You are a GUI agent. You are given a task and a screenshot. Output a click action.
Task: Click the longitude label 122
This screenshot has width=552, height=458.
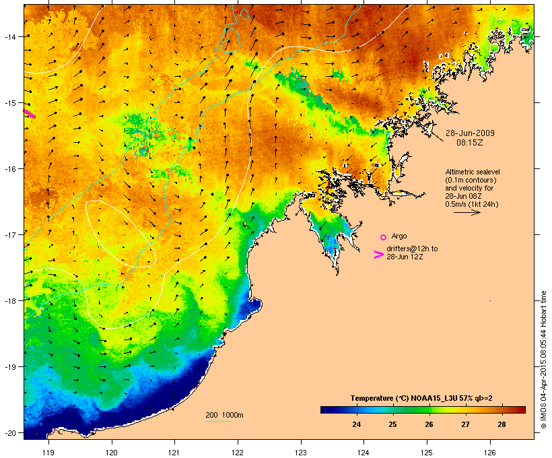click(x=238, y=453)
